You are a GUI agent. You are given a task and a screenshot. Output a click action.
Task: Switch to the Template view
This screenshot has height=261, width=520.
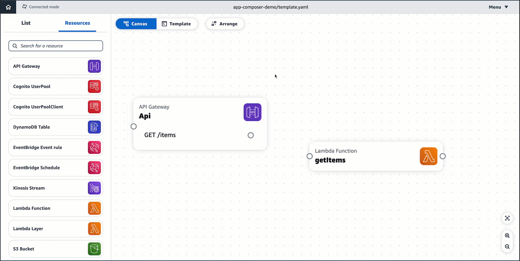[176, 24]
